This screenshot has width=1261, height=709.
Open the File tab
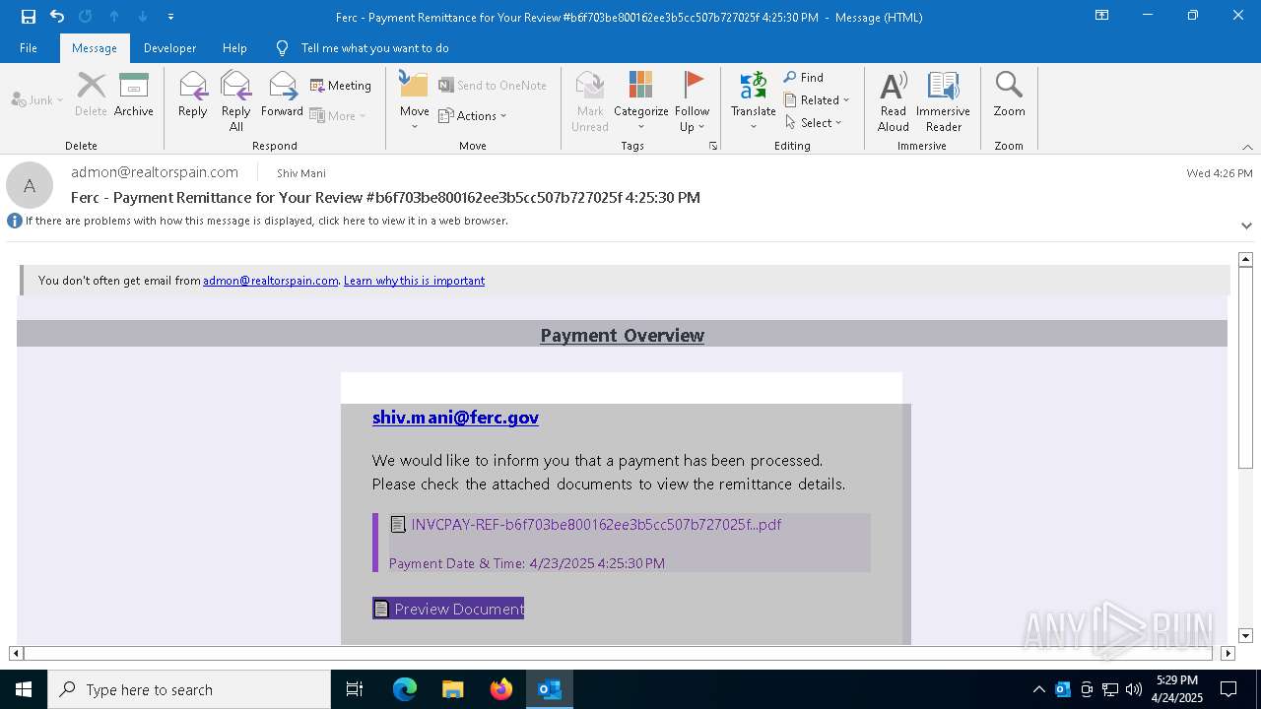tap(29, 48)
